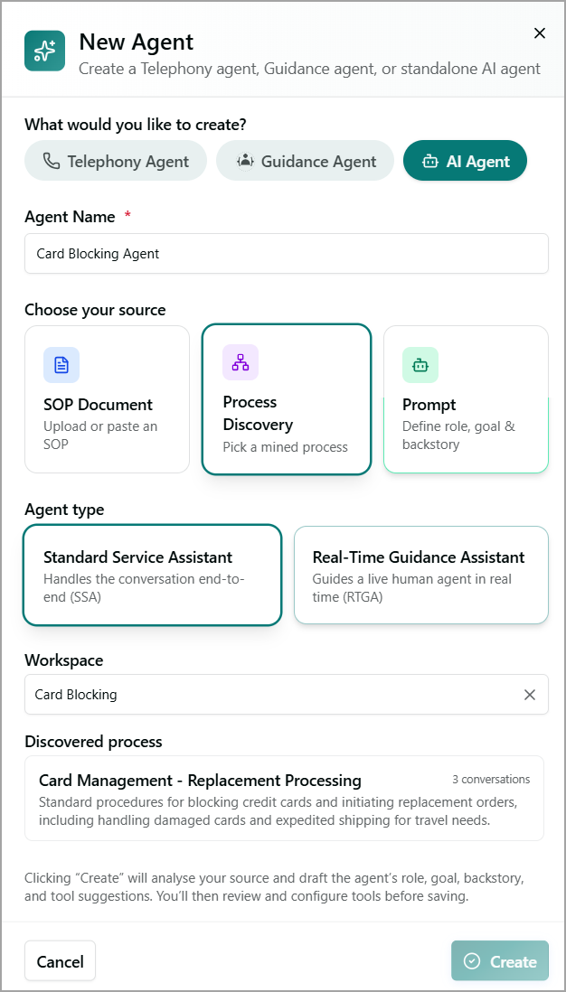Click the '3 conversations' label

pyautogui.click(x=491, y=780)
